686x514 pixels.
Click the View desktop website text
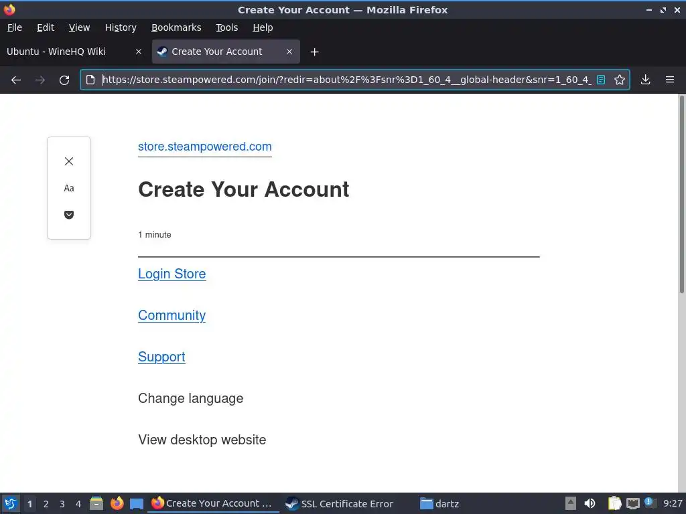(x=202, y=440)
